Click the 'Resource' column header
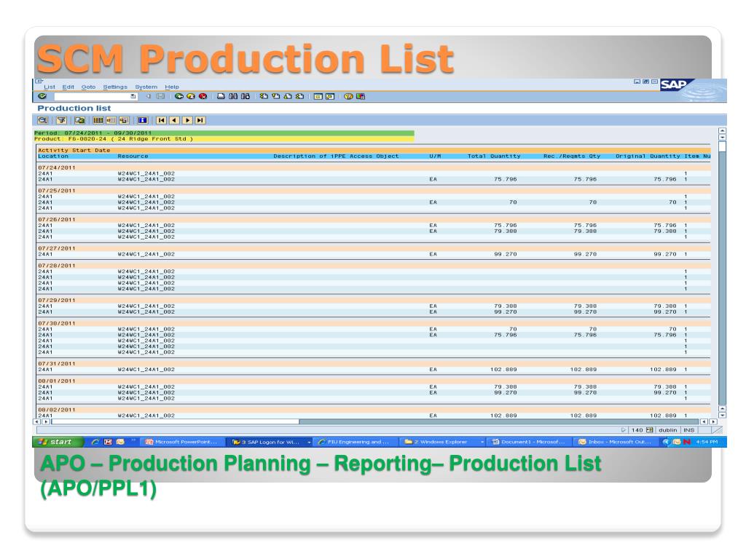The image size is (746, 559). [133, 156]
